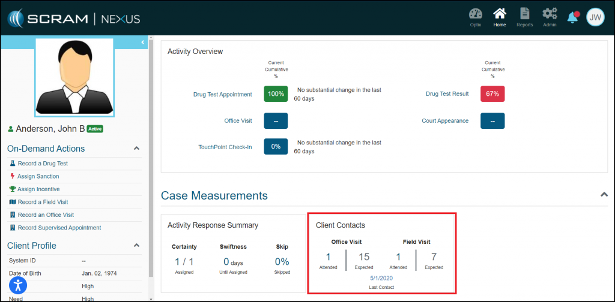Check the notifications bell
This screenshot has height=302, width=615.
[573, 17]
